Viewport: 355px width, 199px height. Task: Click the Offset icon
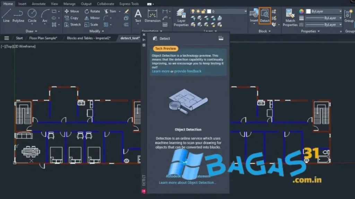coord(126,25)
